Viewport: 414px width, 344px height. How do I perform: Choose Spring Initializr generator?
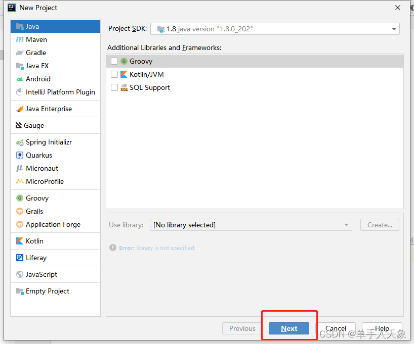(56, 142)
